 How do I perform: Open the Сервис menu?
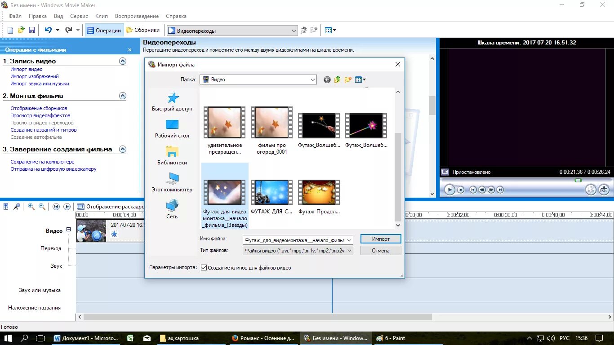(x=79, y=16)
